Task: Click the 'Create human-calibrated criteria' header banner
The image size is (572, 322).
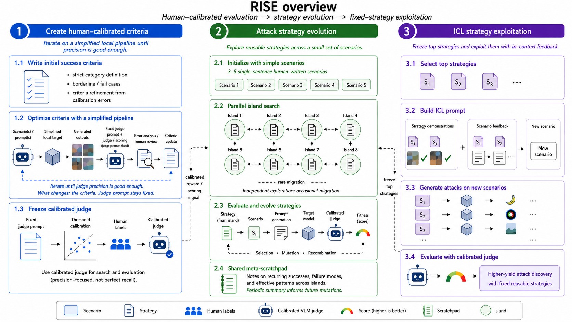Action: click(96, 31)
